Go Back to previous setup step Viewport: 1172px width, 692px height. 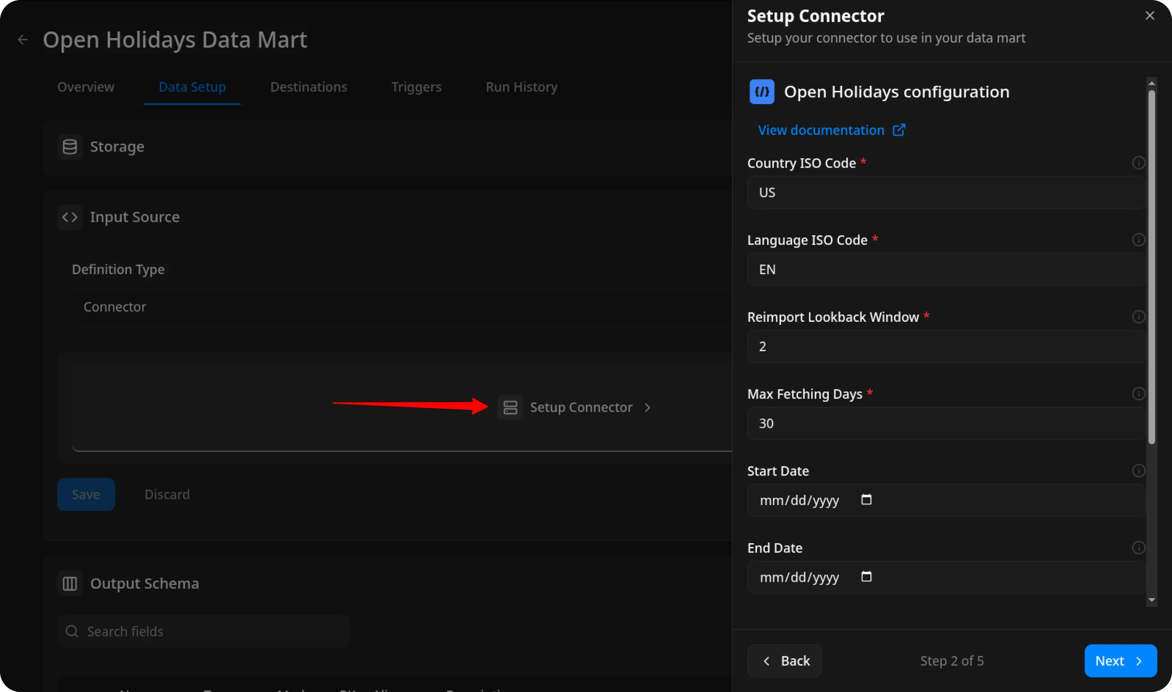coord(784,660)
